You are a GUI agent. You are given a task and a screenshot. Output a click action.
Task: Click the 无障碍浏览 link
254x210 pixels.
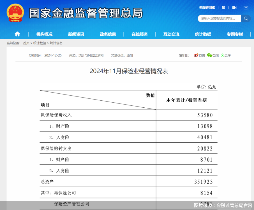pos(207,8)
